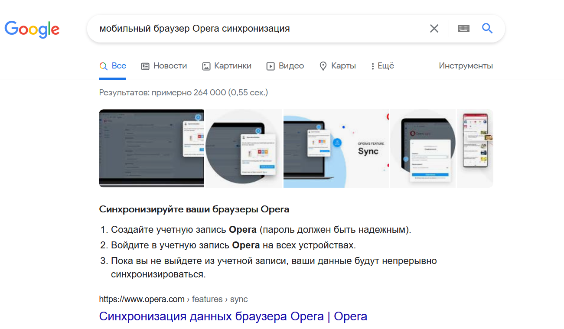
Task: Click the Синхронизируйте ваши браузеры Opera heading
Action: click(x=194, y=209)
